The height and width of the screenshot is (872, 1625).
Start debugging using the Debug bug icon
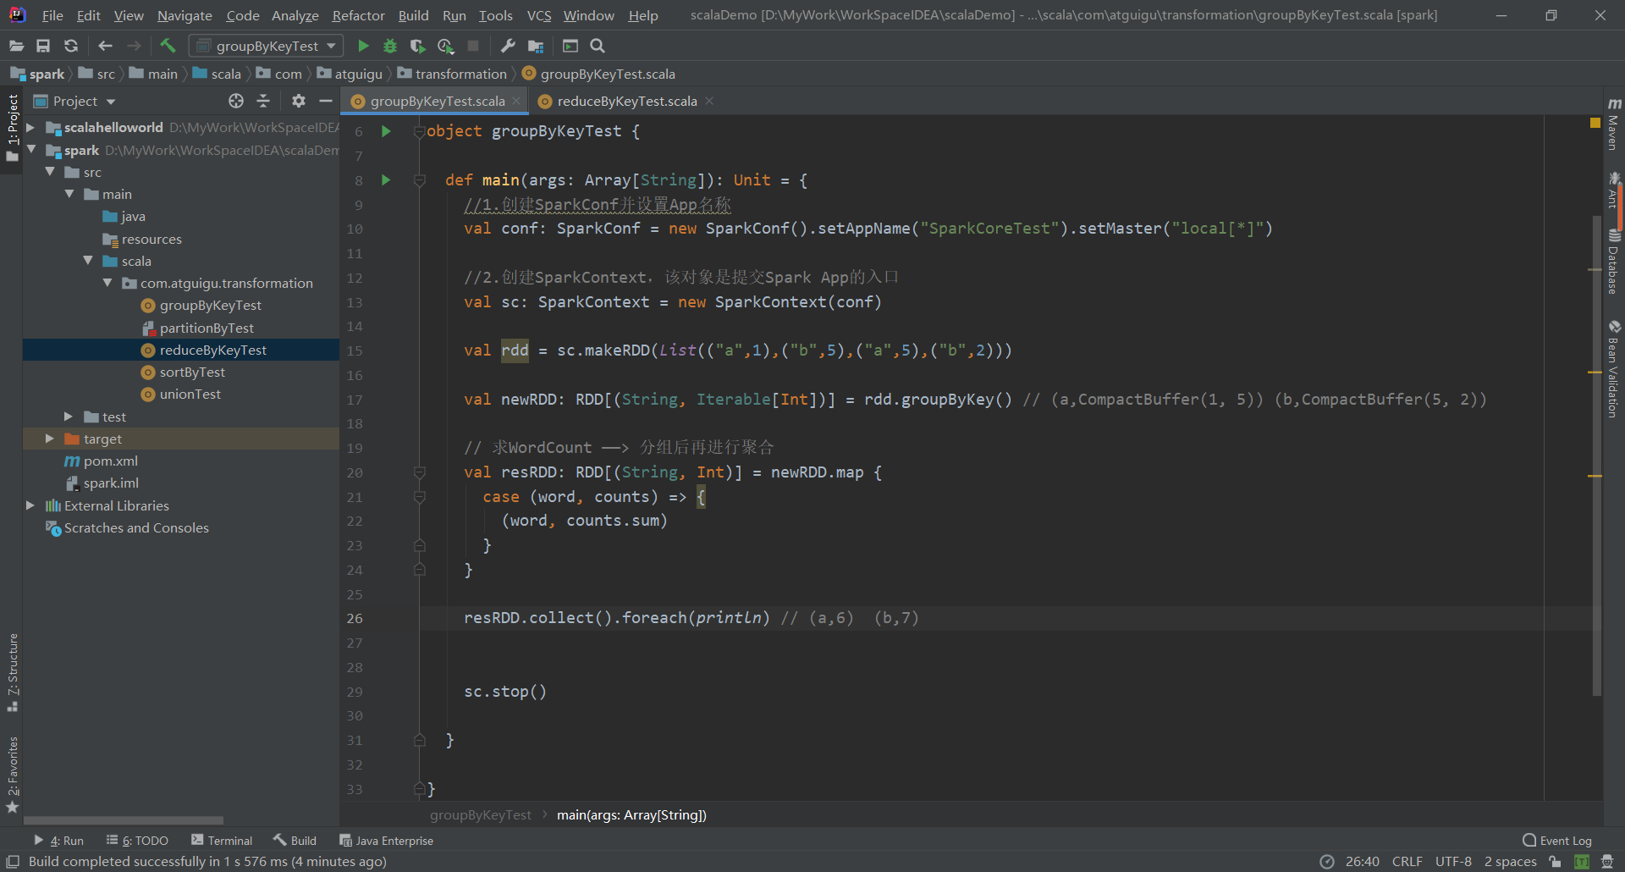tap(389, 46)
